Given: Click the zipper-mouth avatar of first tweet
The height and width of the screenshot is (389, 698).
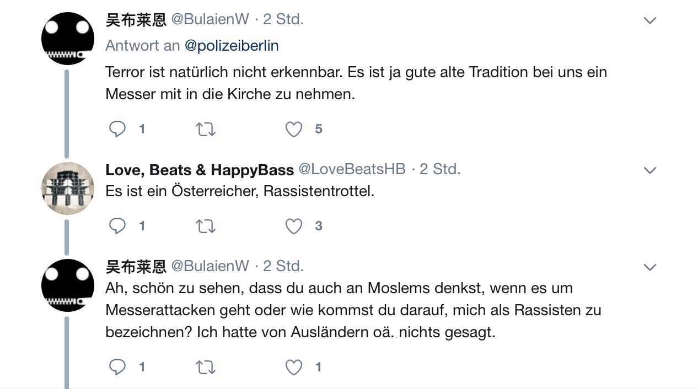Looking at the screenshot, I should coord(68,39).
